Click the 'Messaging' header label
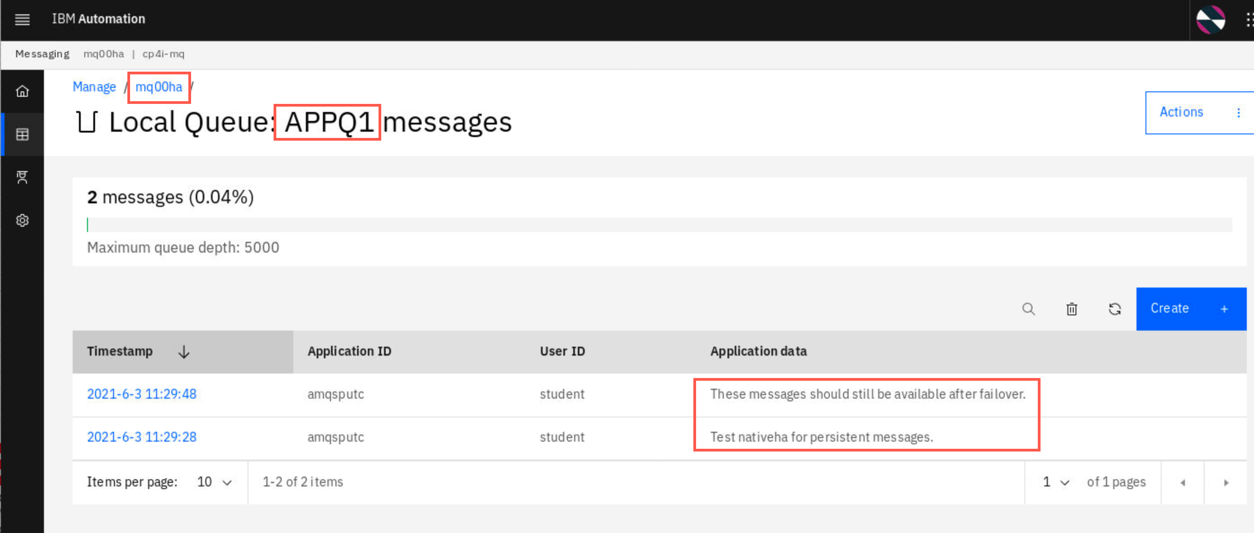Image resolution: width=1254 pixels, height=533 pixels. tap(42, 54)
